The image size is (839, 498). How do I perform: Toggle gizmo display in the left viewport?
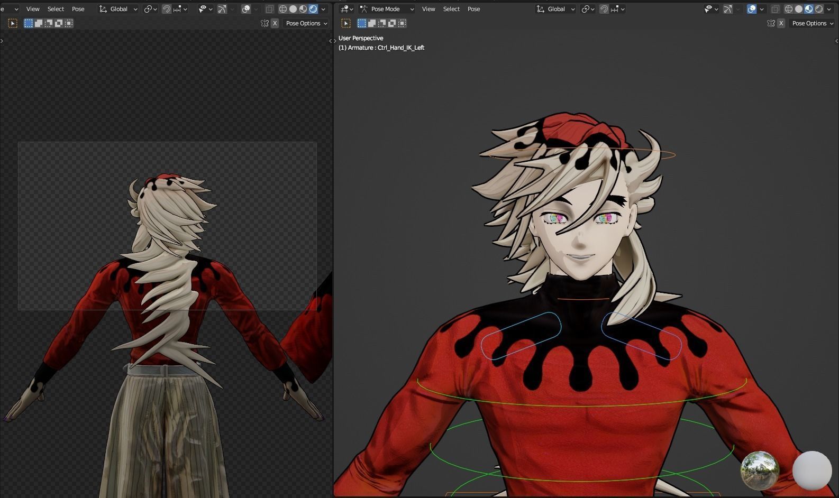[222, 9]
